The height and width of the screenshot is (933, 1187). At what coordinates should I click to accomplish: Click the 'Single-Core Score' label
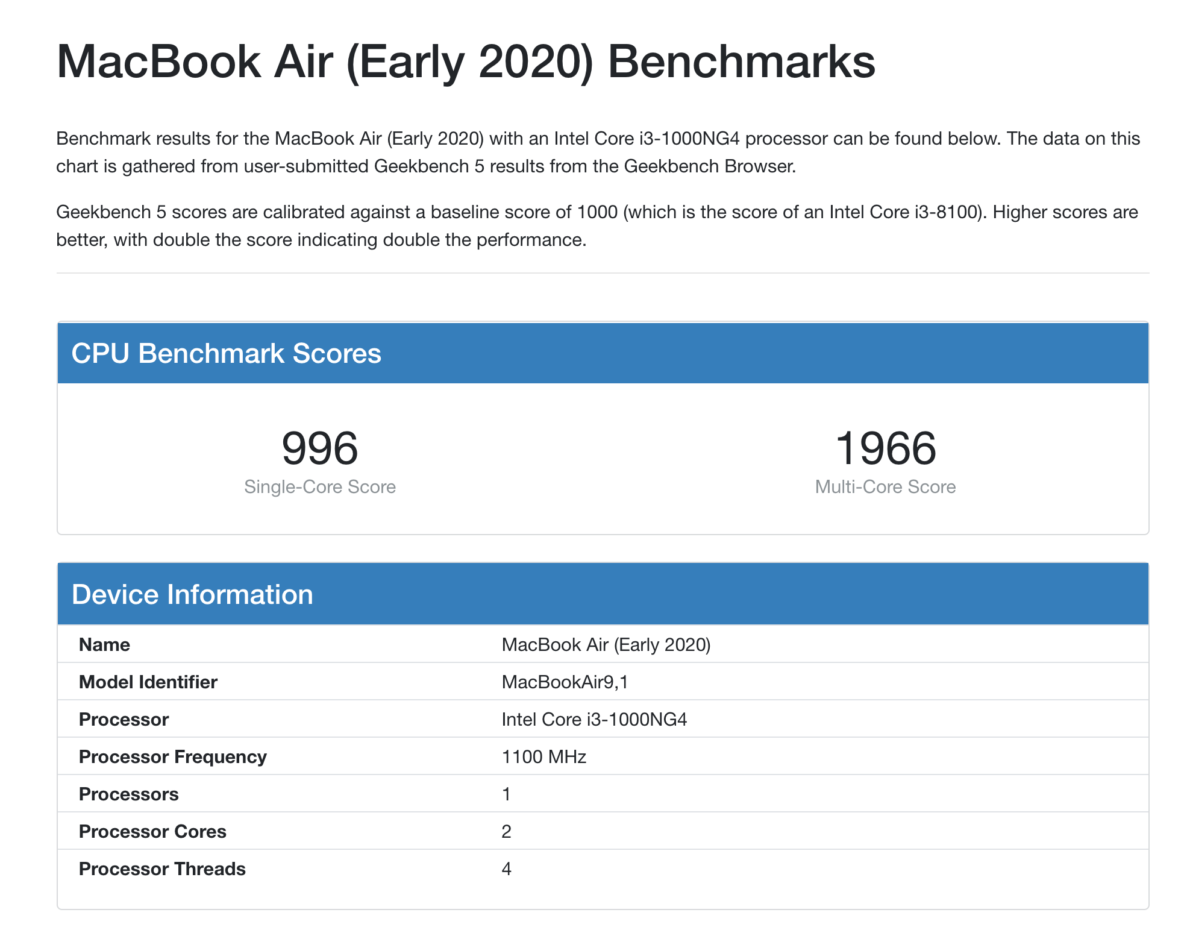point(320,487)
